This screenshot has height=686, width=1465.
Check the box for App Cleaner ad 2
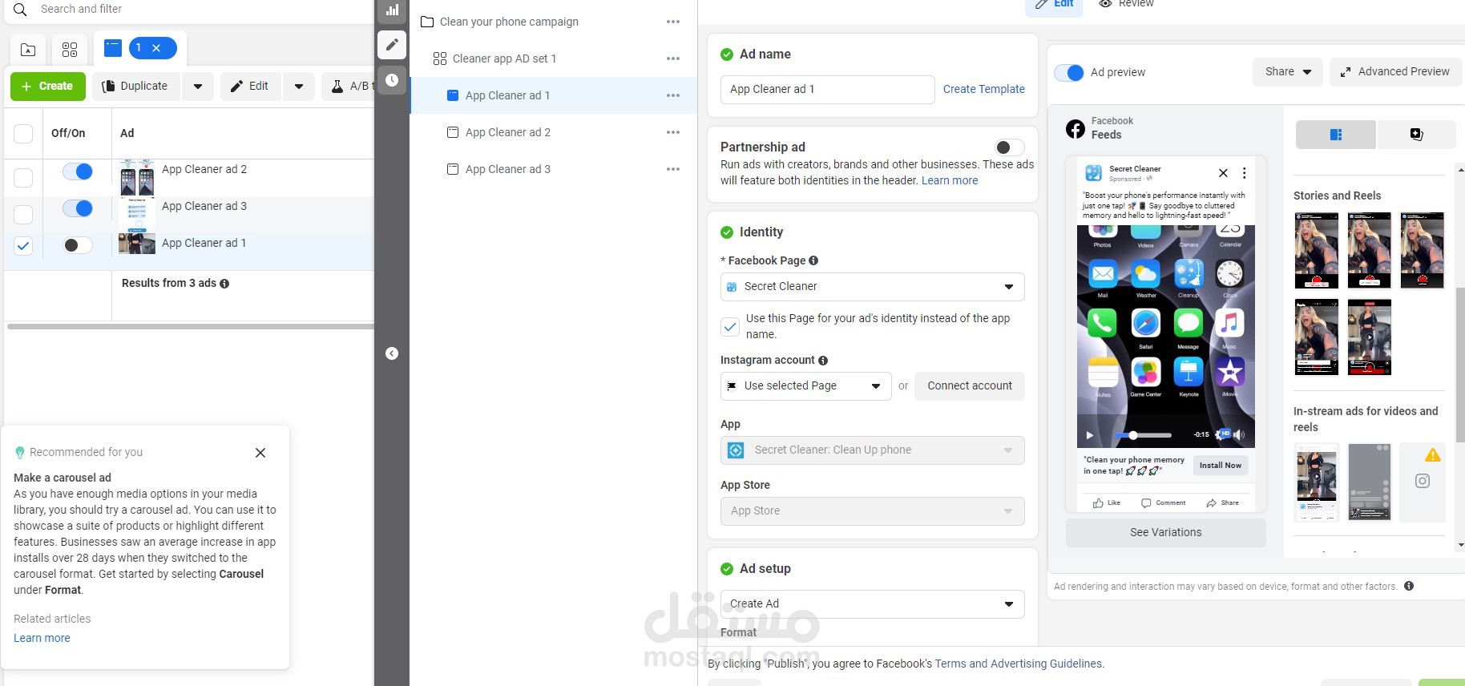(x=23, y=177)
